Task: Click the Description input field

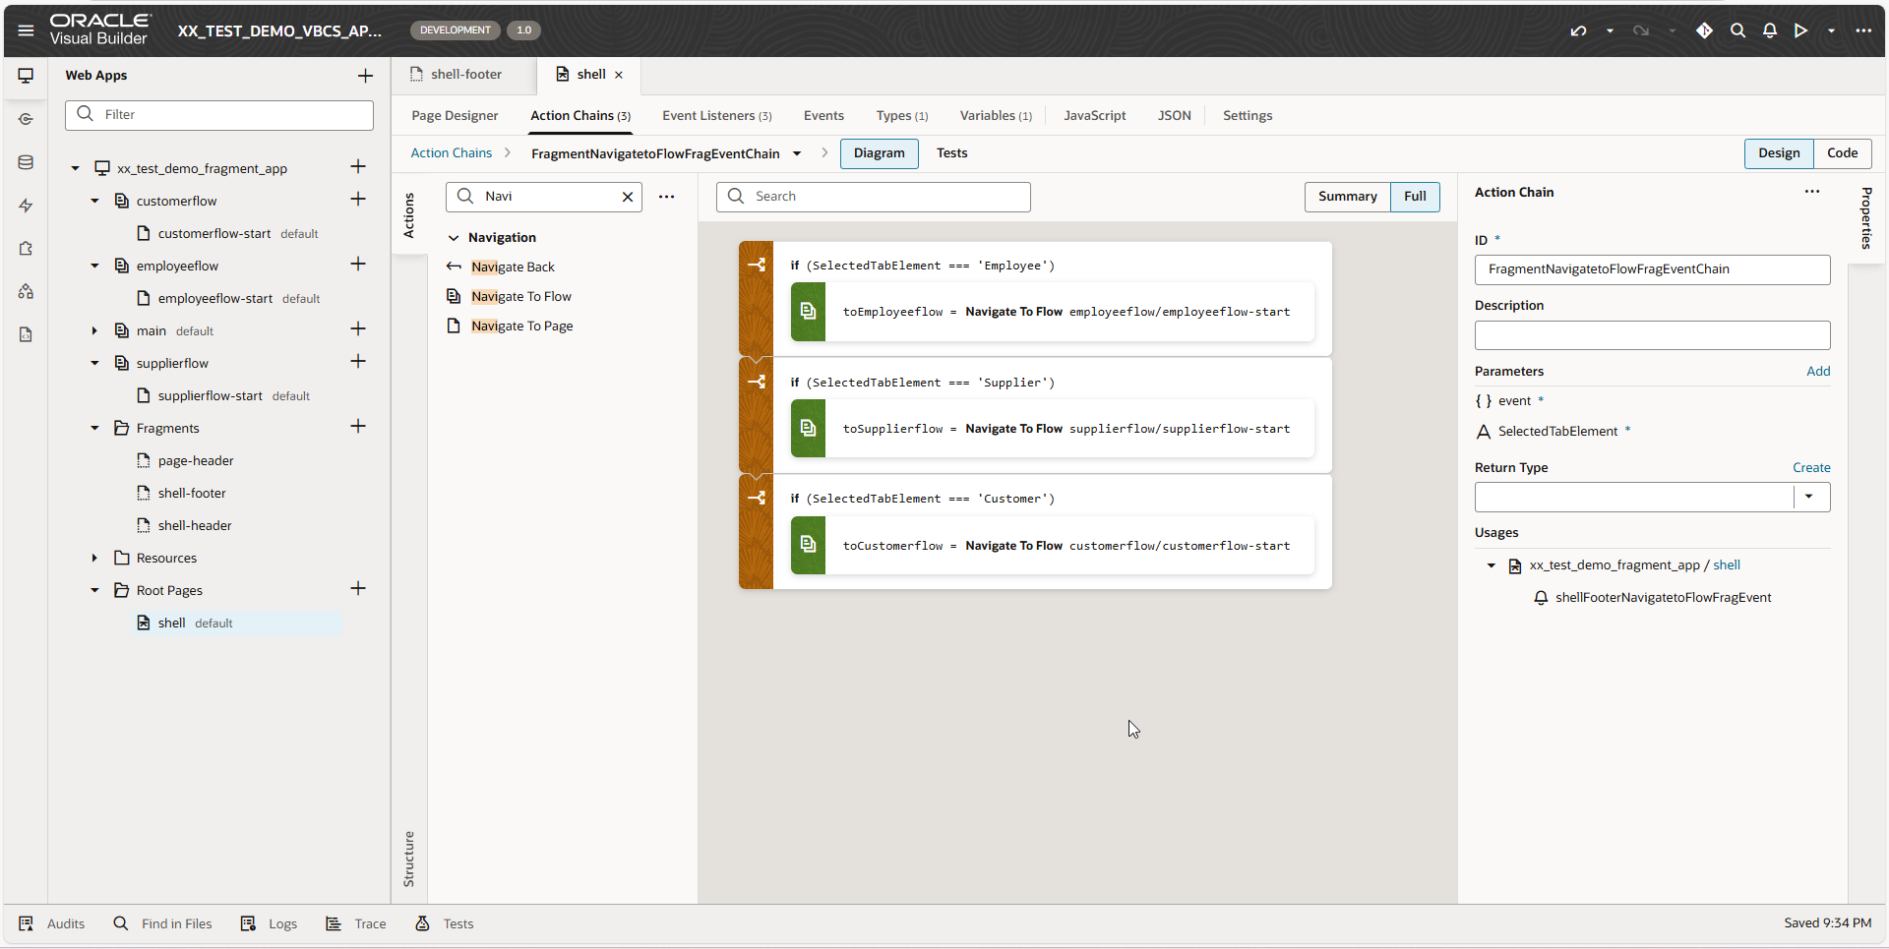Action: 1651,335
